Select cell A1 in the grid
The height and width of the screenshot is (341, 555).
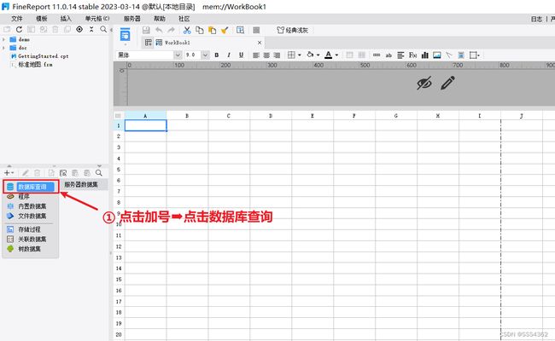coord(145,125)
